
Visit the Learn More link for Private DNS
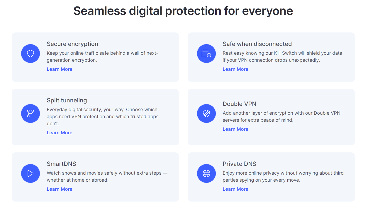[x=235, y=189]
